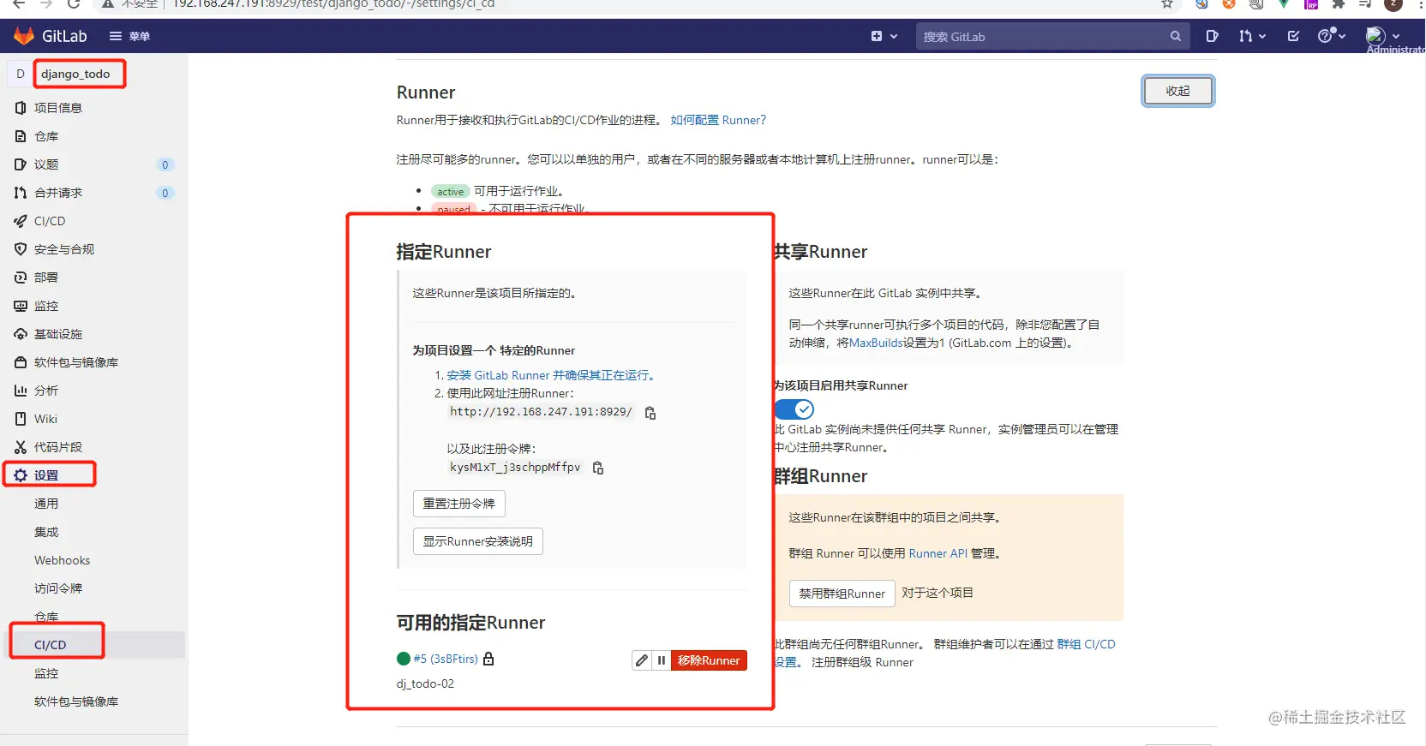Click 显示Runner安装说明 button
Screen dimensions: 1426x746
[x=478, y=541]
